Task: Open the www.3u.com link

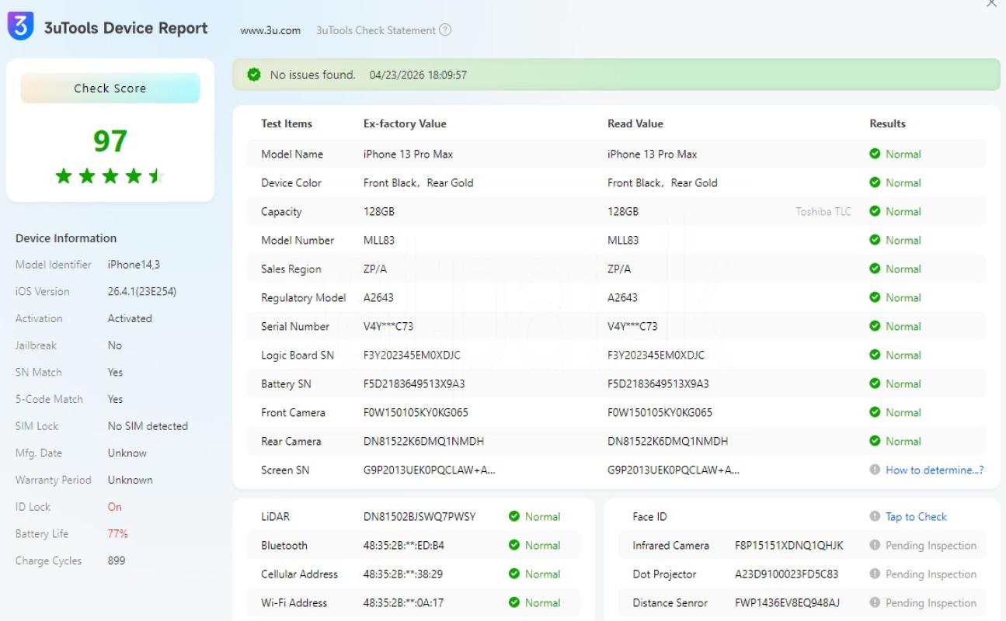Action: (x=270, y=30)
